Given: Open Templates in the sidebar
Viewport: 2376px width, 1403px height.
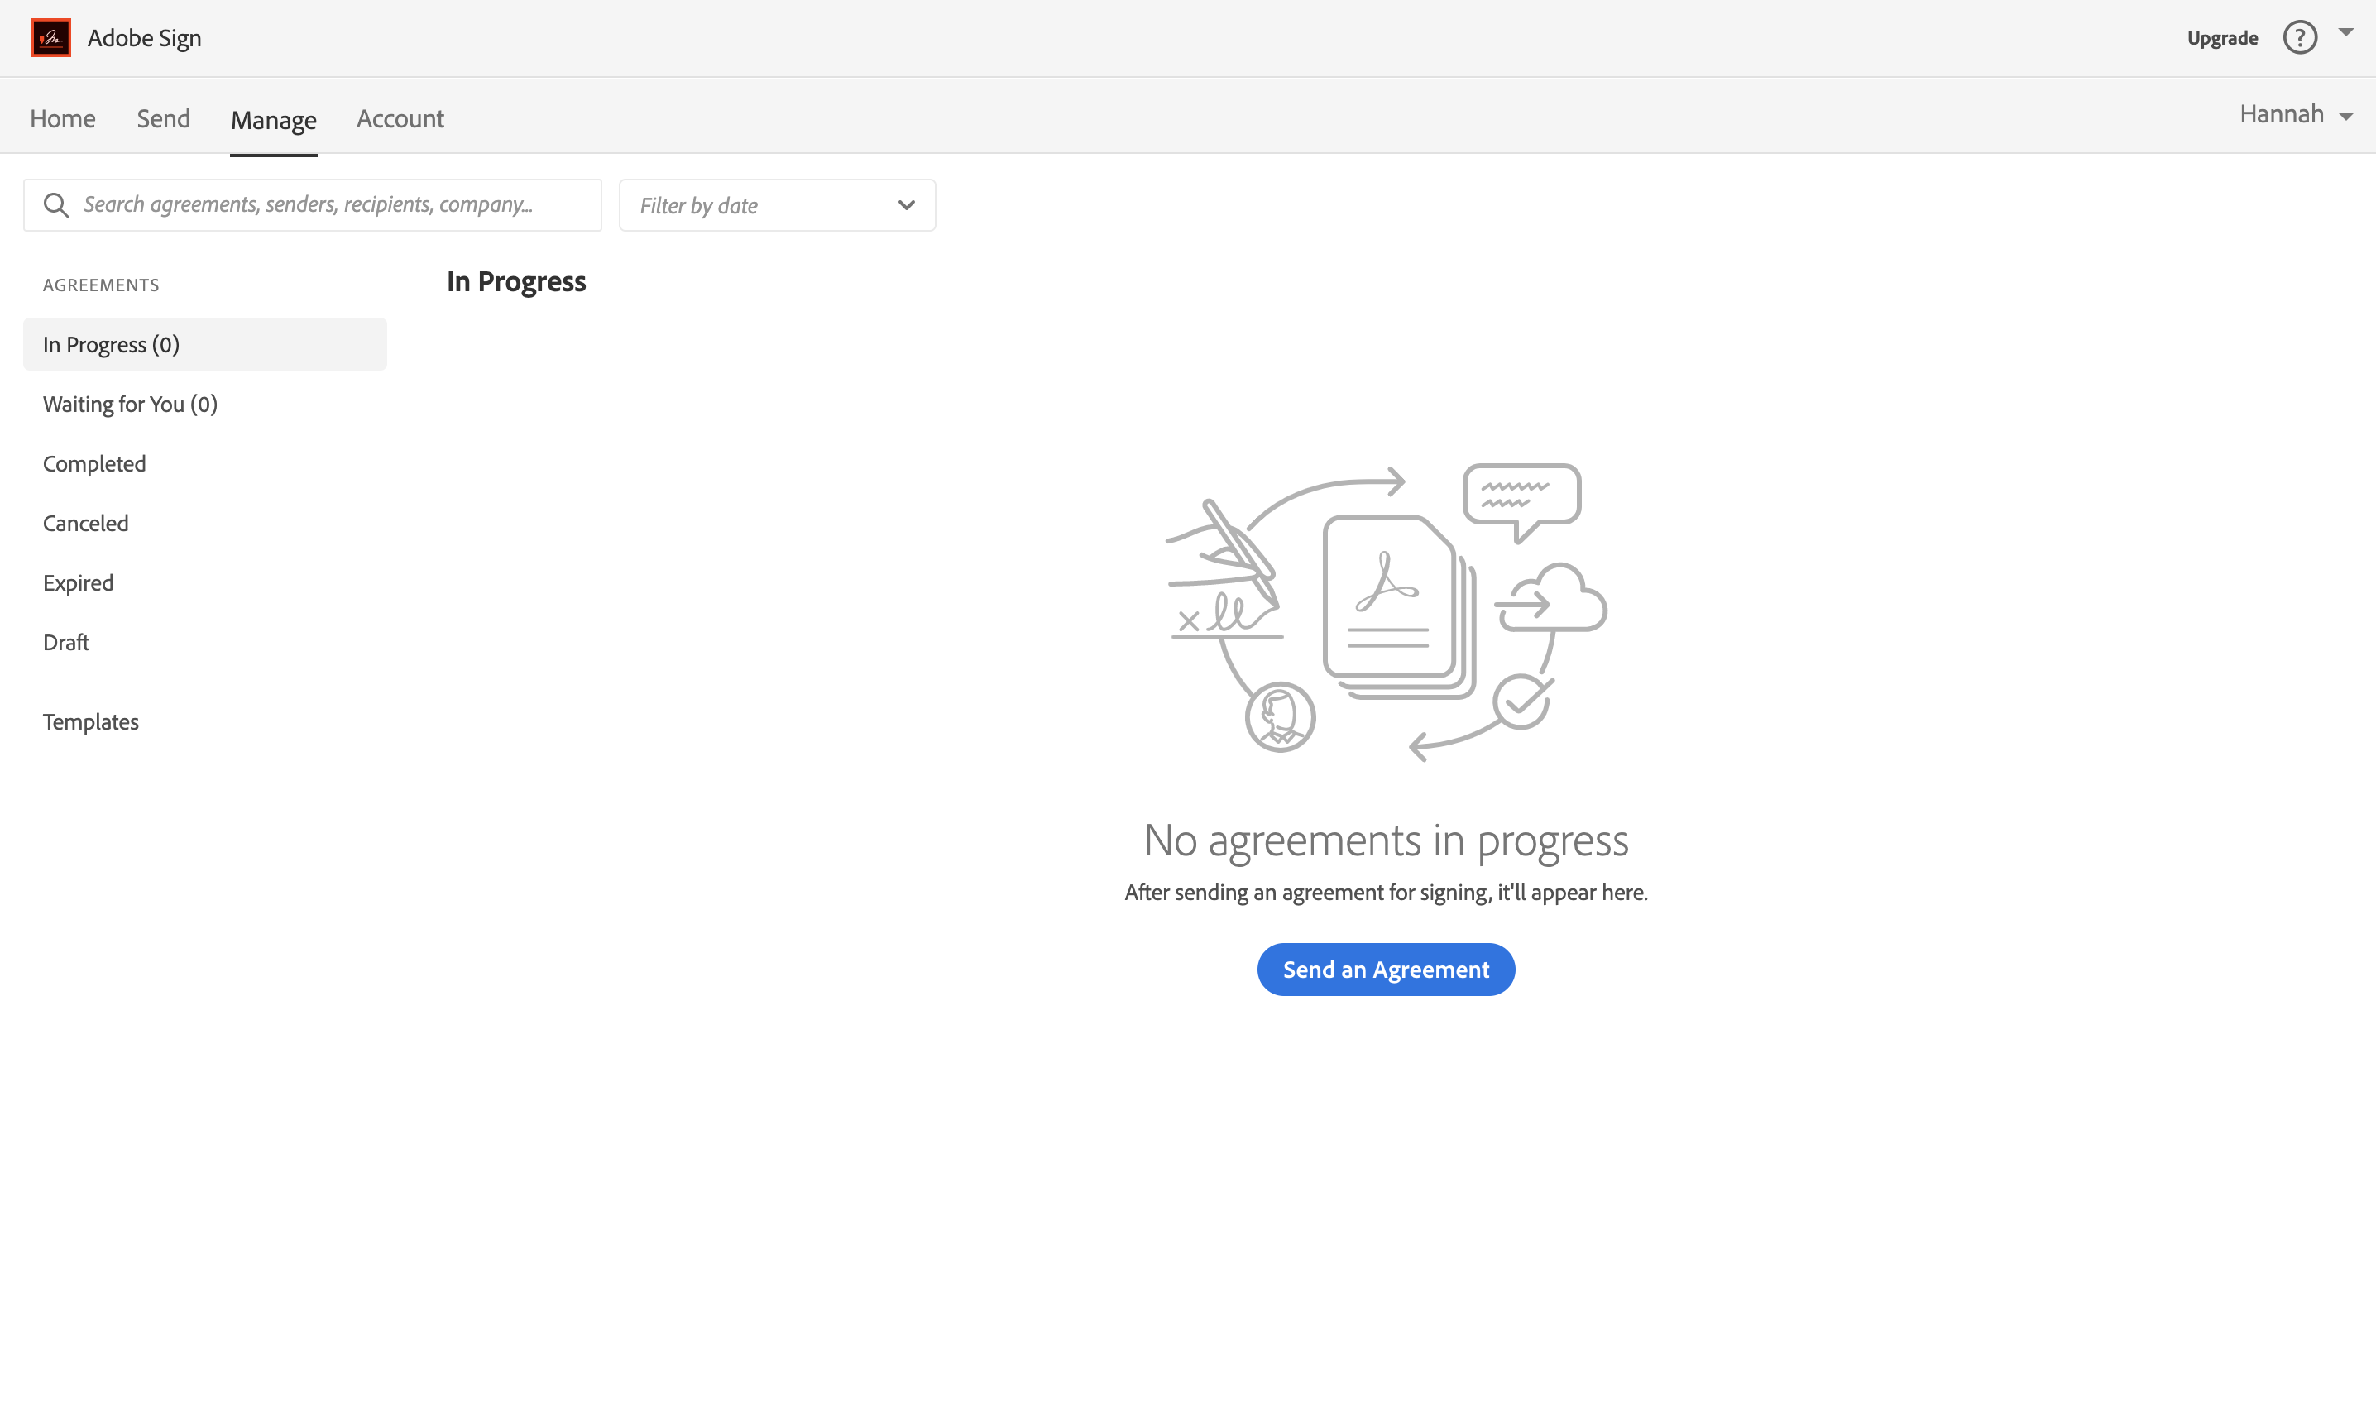Looking at the screenshot, I should pos(91,721).
